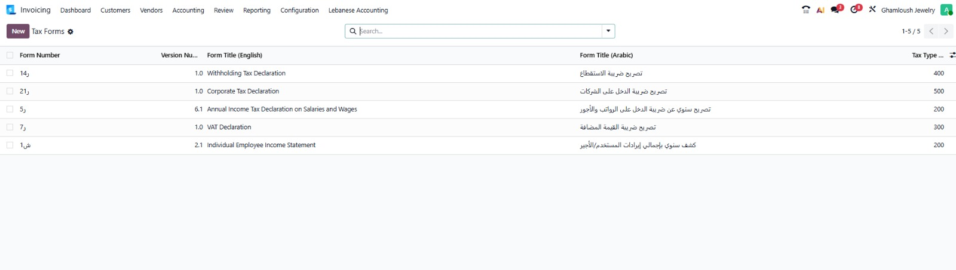This screenshot has height=270, width=956.
Task: Toggle the select-all checkbox in header
Action: point(10,55)
